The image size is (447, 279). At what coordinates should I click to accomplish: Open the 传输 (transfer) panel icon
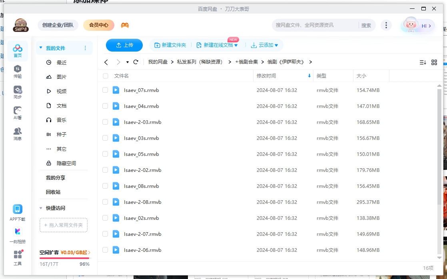pos(17,69)
